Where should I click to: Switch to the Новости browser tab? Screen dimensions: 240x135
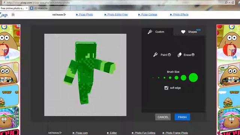click(50, 8)
